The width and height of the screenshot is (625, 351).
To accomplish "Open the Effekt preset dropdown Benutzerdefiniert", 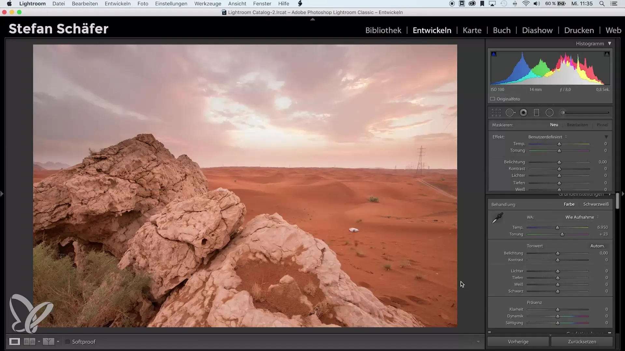I will tap(548, 137).
